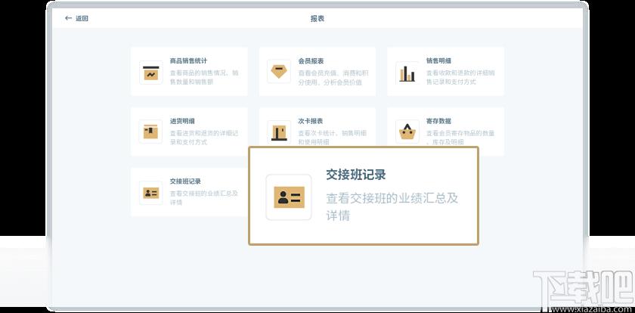Select the 次卡报表 title
The image size is (635, 313).
click(x=311, y=121)
